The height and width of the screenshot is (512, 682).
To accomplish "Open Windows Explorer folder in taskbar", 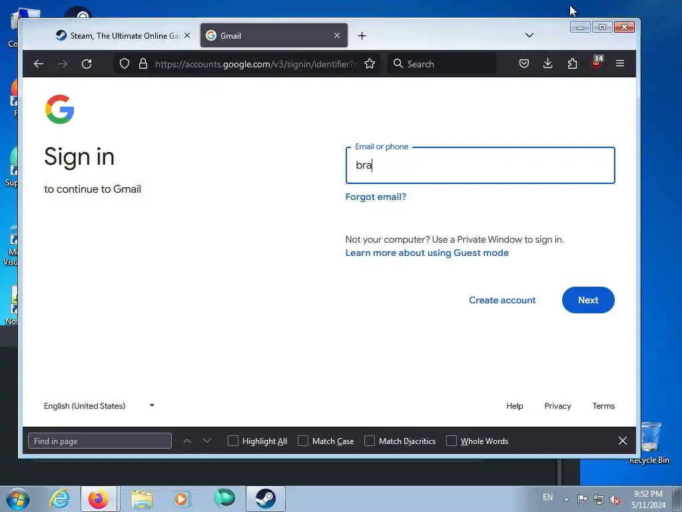I will [142, 499].
